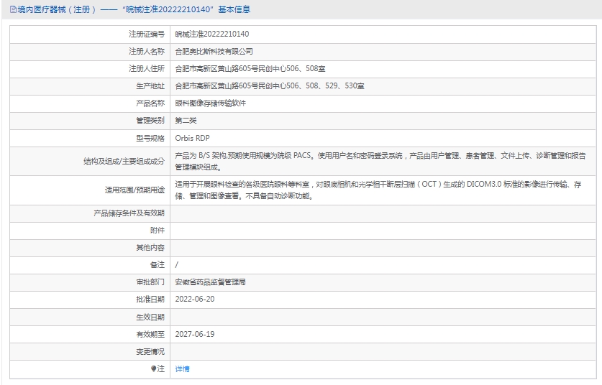Select the product name 眼科图像存储传输软件
The width and height of the screenshot is (602, 385).
pyautogui.click(x=211, y=103)
